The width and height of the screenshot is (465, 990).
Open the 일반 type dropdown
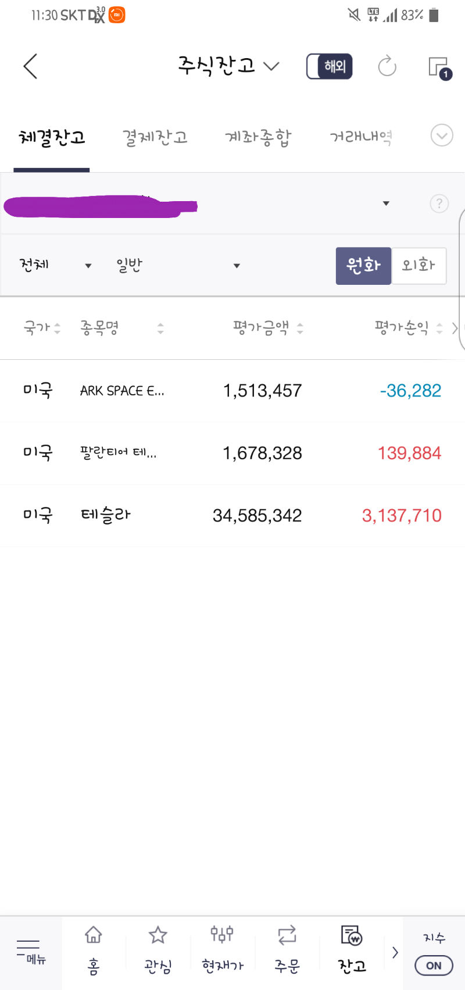click(178, 266)
